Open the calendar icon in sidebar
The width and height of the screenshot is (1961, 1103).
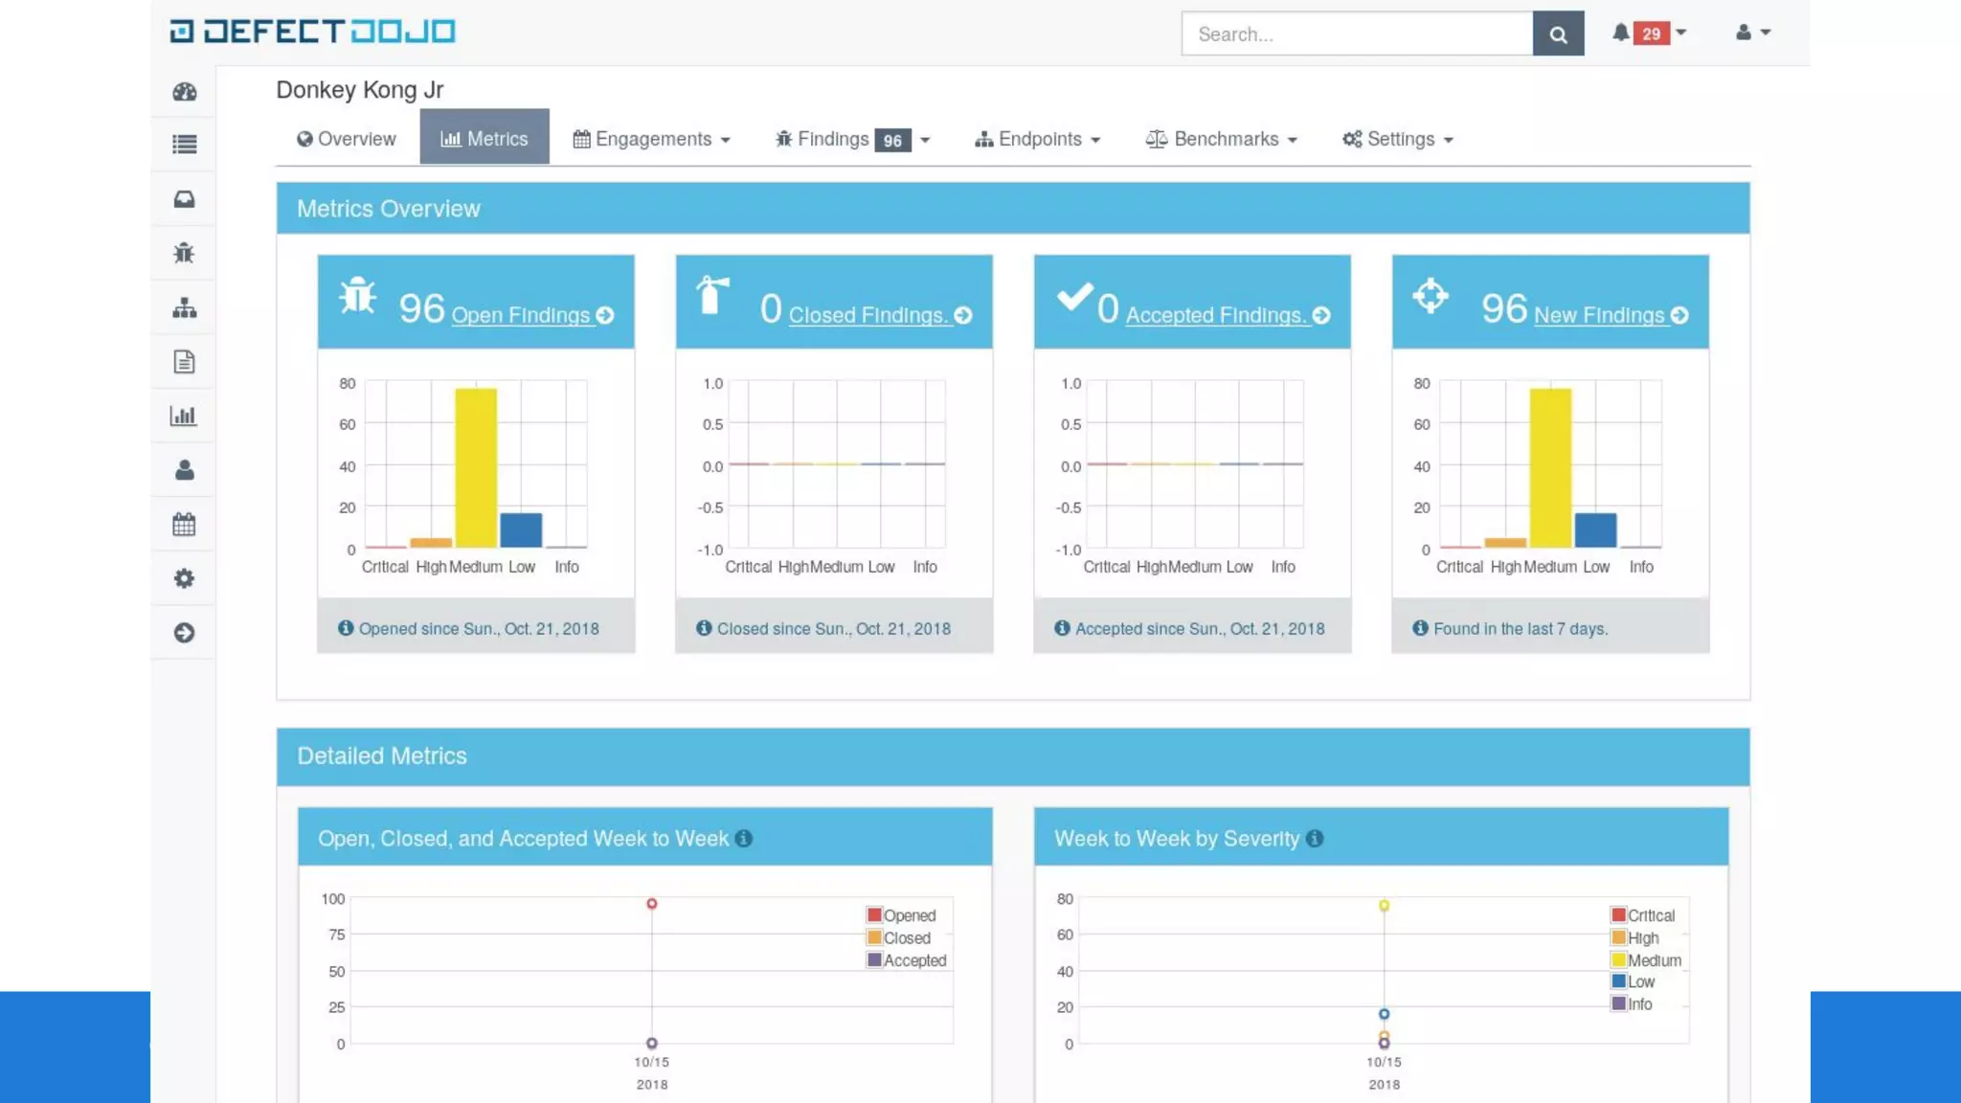(x=184, y=525)
